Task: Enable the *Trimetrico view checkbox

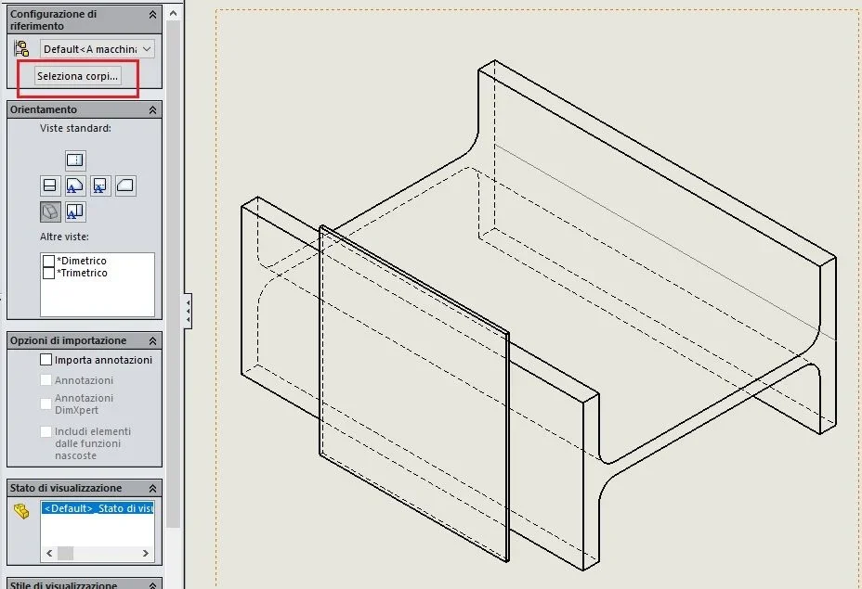Action: (49, 273)
